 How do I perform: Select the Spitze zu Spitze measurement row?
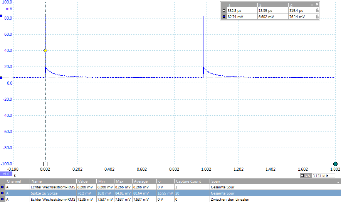coord(170,193)
